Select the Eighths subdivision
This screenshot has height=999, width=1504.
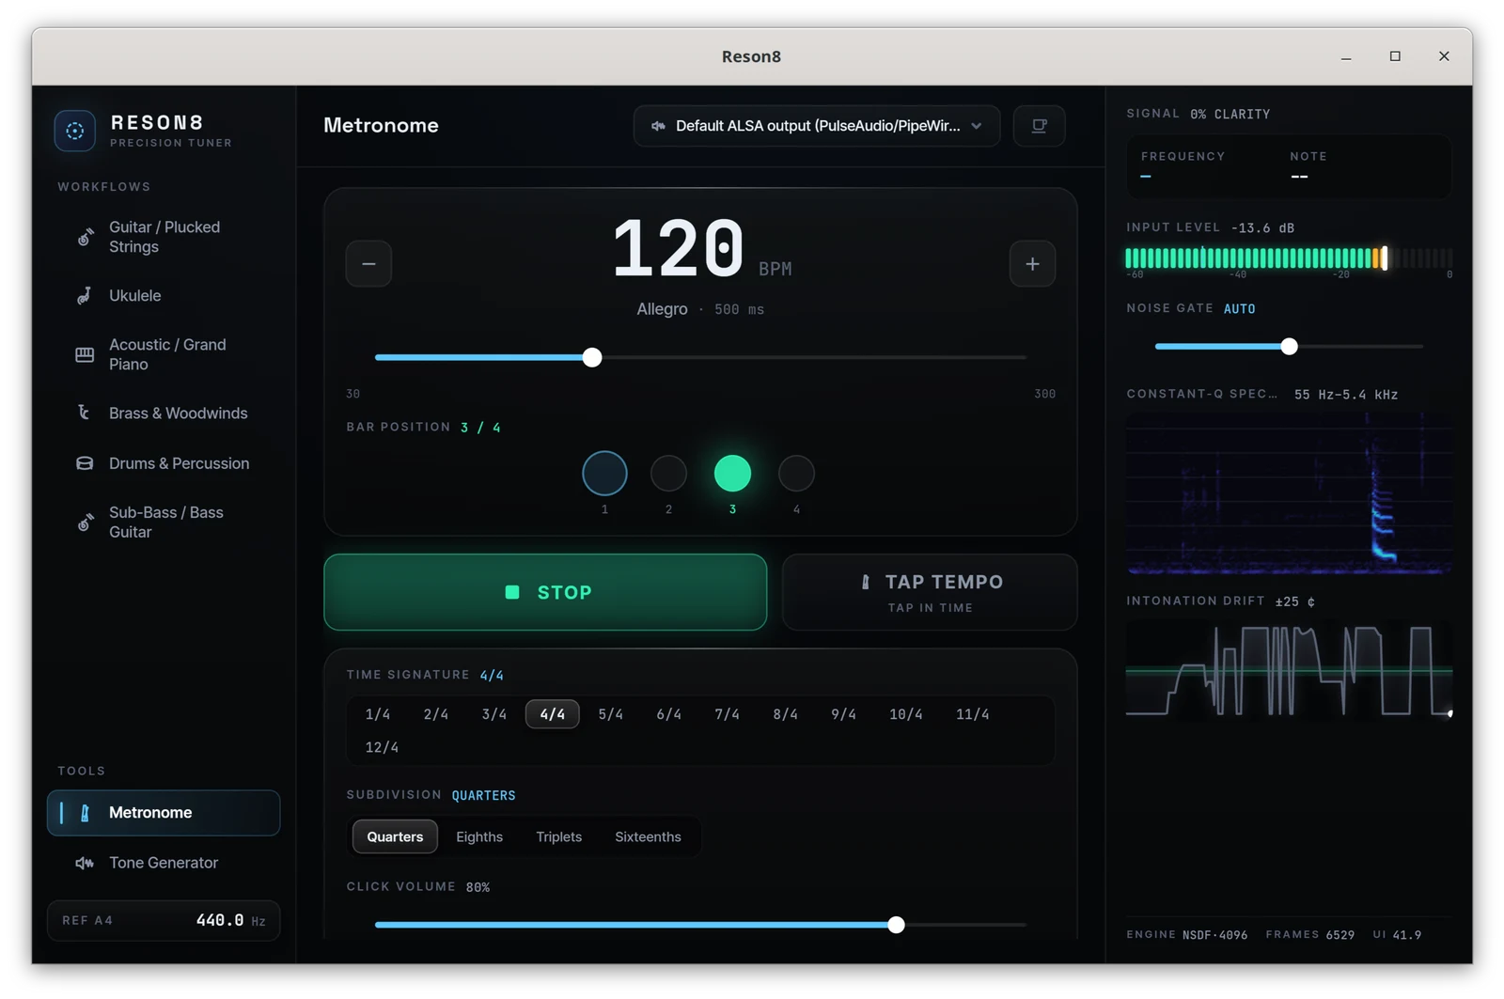[479, 837]
